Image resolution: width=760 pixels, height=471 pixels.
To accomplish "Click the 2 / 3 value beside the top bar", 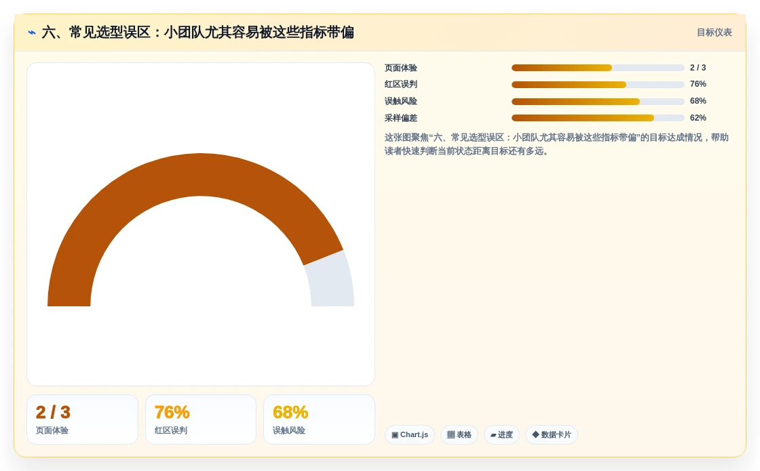I will click(698, 68).
